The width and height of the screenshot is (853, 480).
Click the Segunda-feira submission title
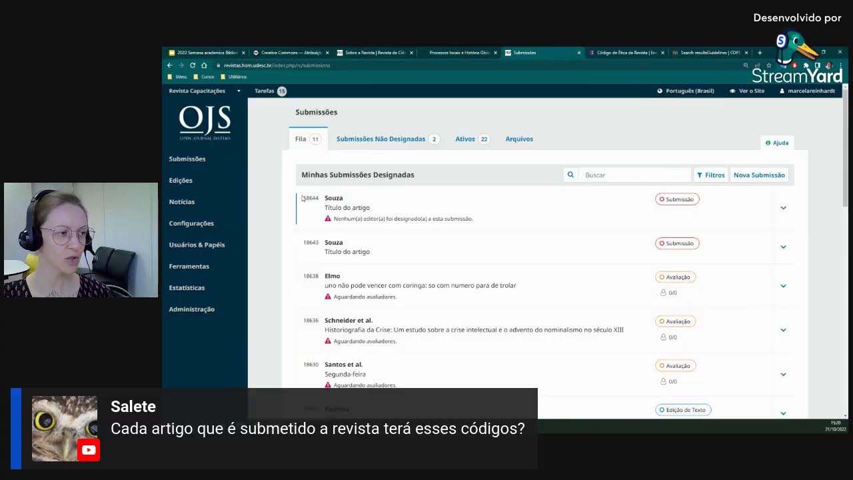345,374
